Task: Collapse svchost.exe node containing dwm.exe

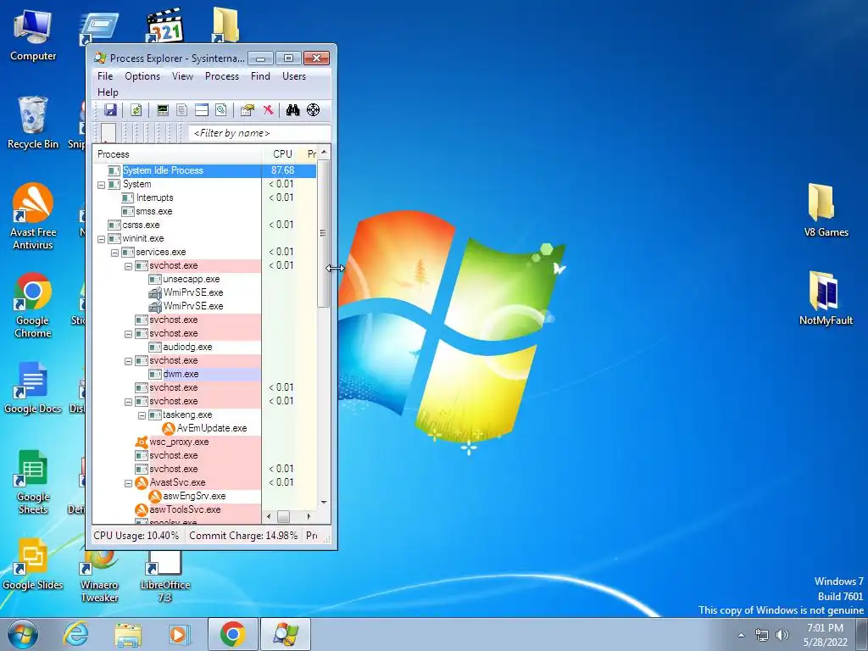Action: click(x=129, y=361)
